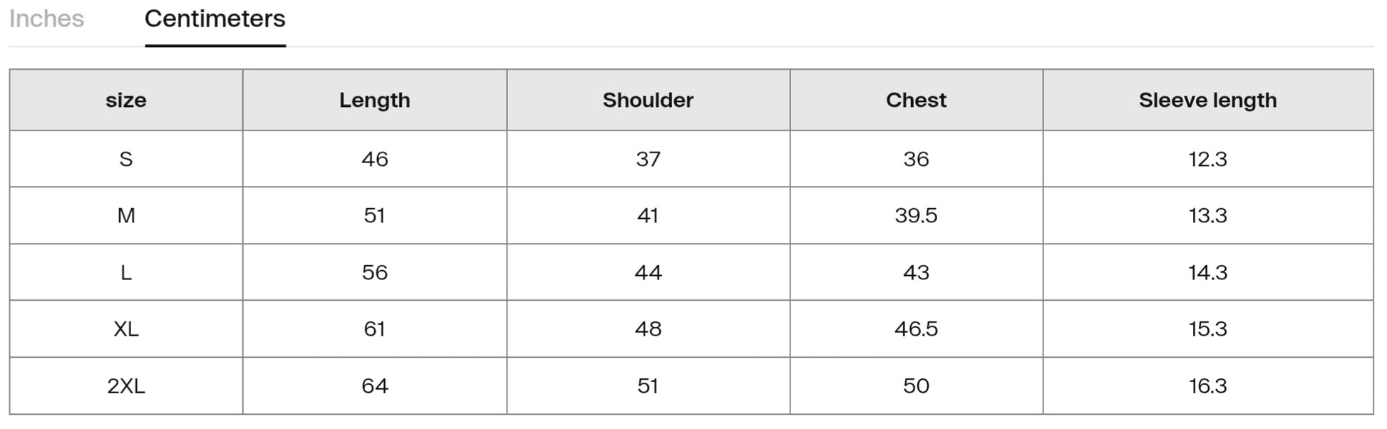1387x429 pixels.
Task: Click the Chest column header
Action: point(916,100)
